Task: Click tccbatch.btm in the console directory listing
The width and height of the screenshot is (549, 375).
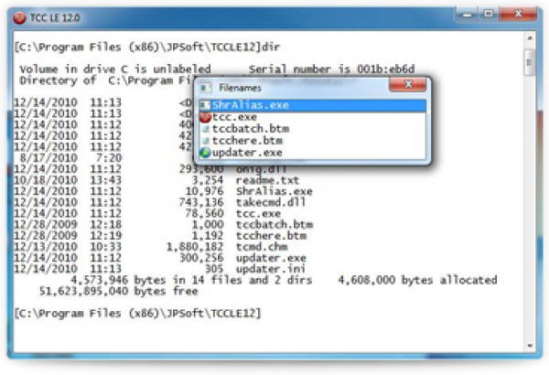Action: (x=274, y=224)
